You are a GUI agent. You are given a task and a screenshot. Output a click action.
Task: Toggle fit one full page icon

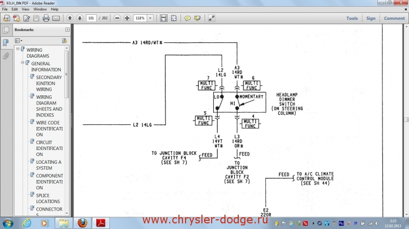point(174,18)
